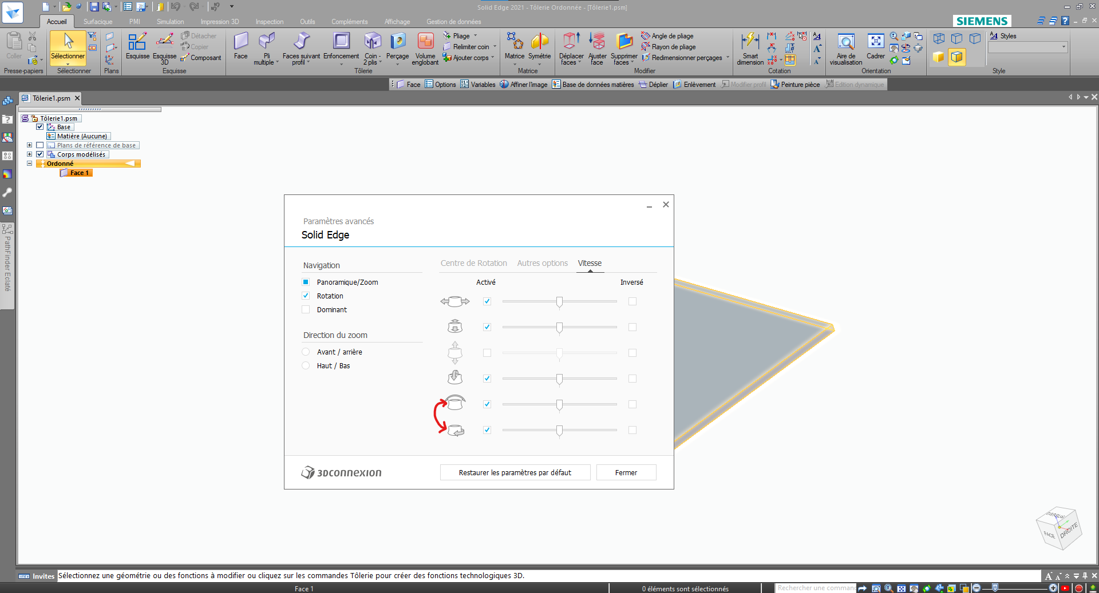
Task: Toggle Corps modélisés visibility checkbox
Action: point(40,154)
